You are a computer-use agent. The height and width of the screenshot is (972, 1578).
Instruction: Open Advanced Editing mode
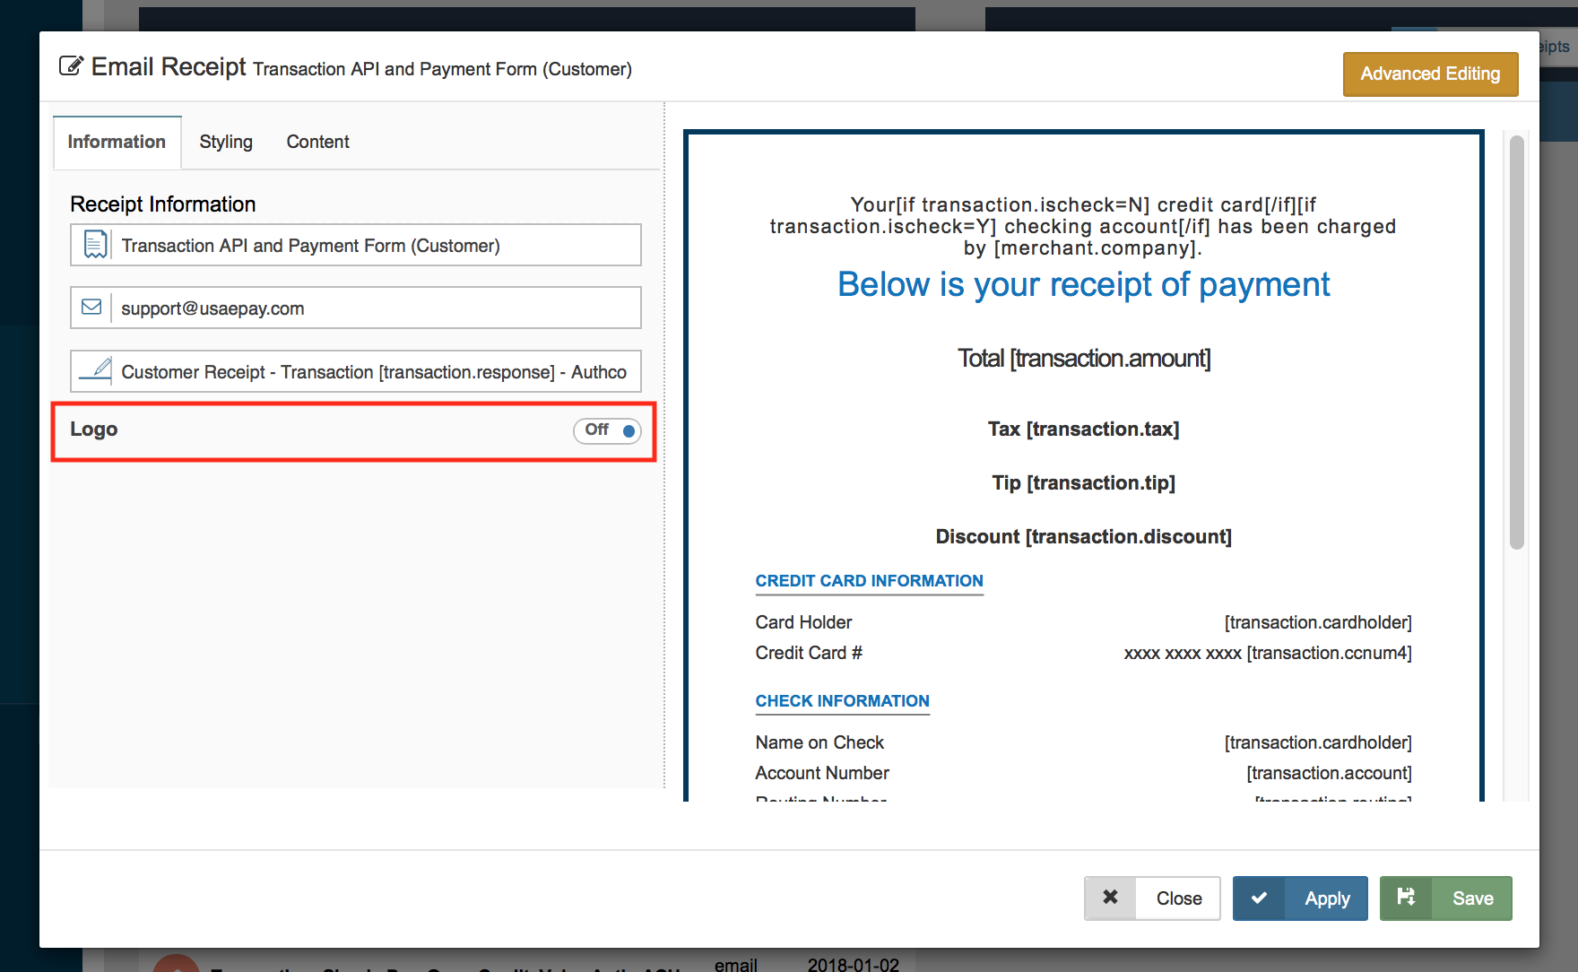pyautogui.click(x=1429, y=74)
